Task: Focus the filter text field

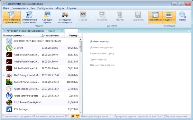Action: [x=71, y=31]
